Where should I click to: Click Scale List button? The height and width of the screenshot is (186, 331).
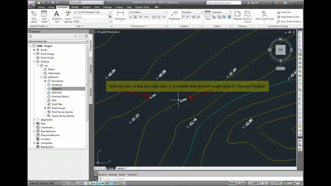284,12
